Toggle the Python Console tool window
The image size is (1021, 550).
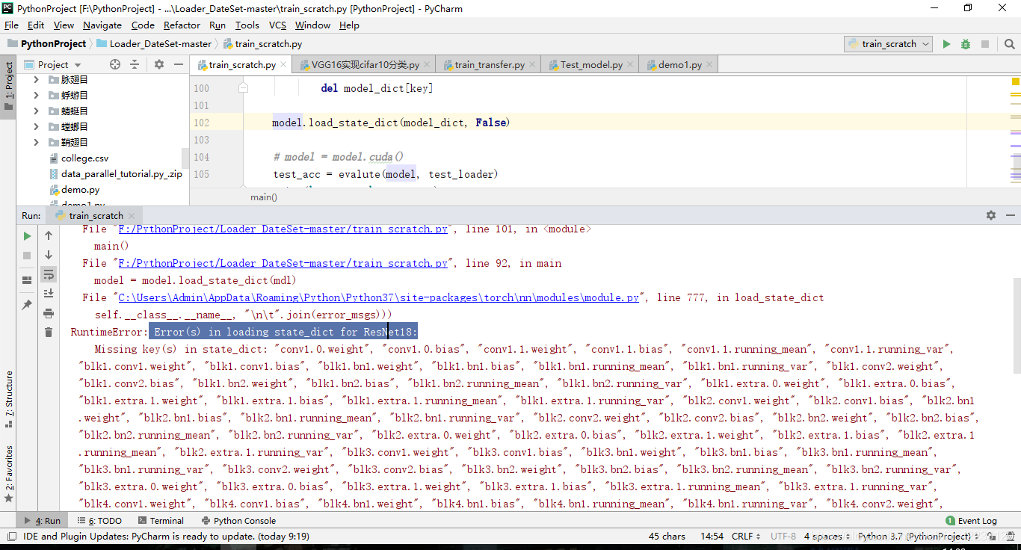pos(238,521)
